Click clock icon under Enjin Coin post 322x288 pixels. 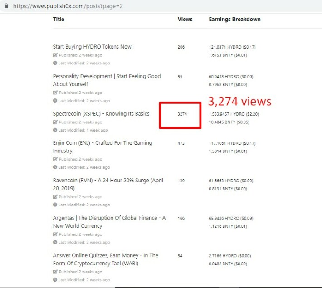point(55,167)
